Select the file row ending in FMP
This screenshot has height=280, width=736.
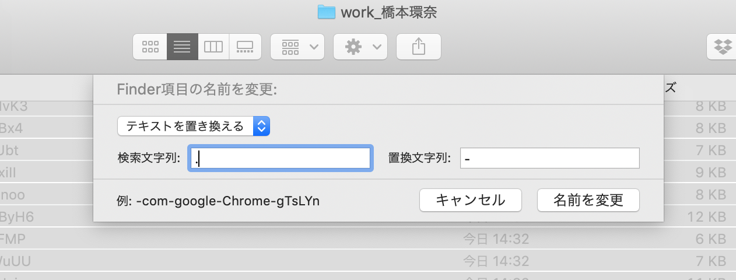click(13, 238)
